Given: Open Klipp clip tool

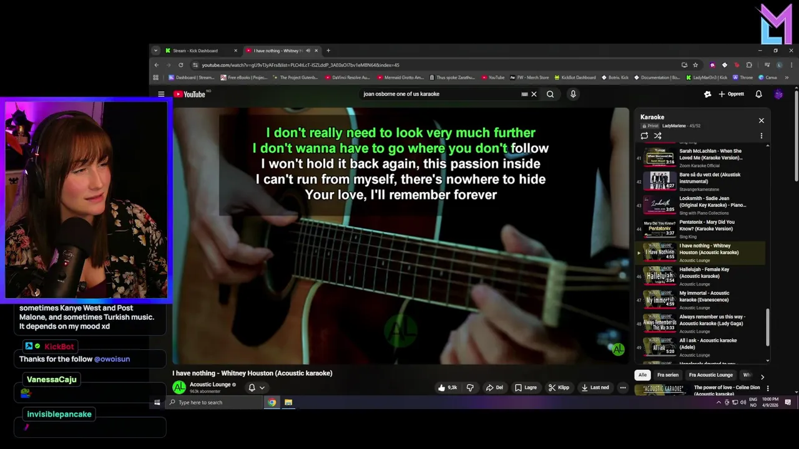Looking at the screenshot, I should click(x=559, y=387).
